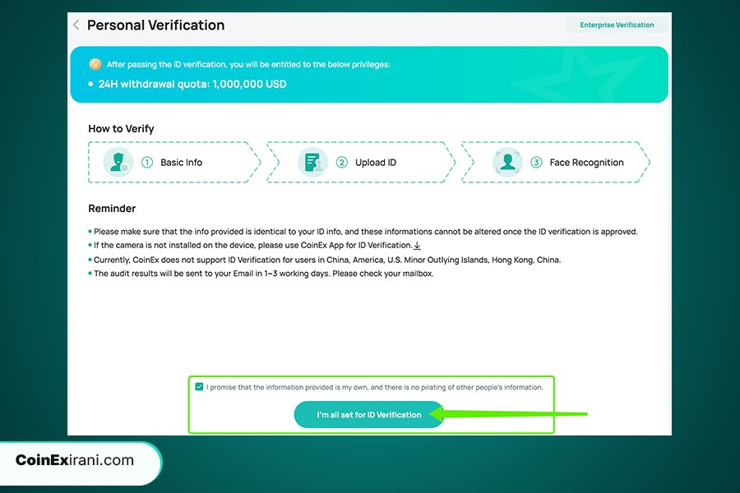
Task: Click the Face Recognition scan icon
Action: pos(507,162)
